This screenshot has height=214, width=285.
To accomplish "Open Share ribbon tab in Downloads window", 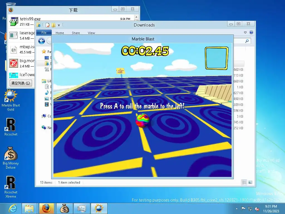I will 76,33.
